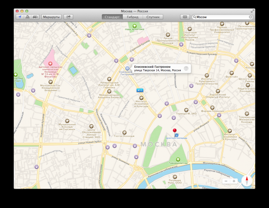269x208 pixels.
Task: Click улица Новый Арбат street label
Action: pyautogui.click(x=90, y=142)
